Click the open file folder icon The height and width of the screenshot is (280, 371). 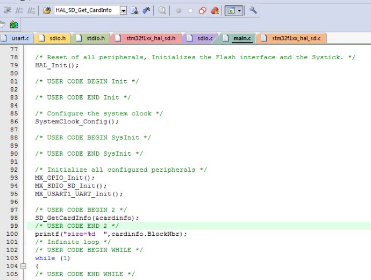pyautogui.click(x=47, y=10)
